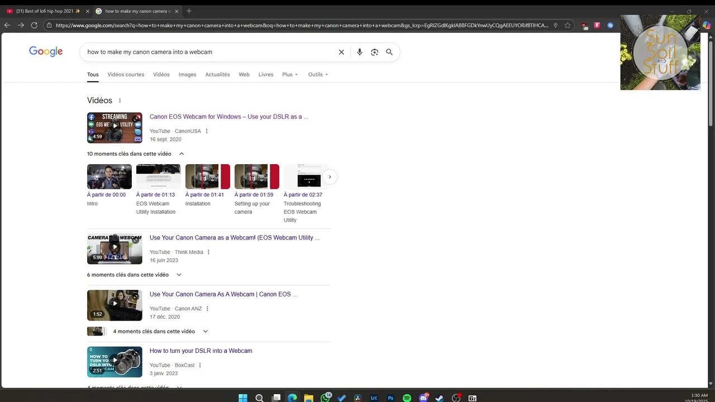Launch Photoshop from the taskbar
The width and height of the screenshot is (715, 402).
point(390,398)
